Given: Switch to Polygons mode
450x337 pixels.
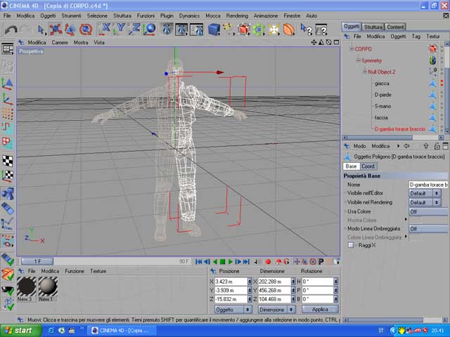Looking at the screenshot, I should pos(8,143).
